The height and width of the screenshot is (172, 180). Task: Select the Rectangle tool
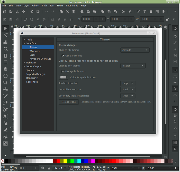tap(5, 62)
